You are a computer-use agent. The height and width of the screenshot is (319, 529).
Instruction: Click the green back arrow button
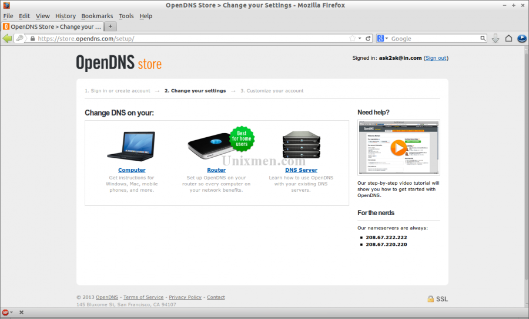(x=7, y=38)
